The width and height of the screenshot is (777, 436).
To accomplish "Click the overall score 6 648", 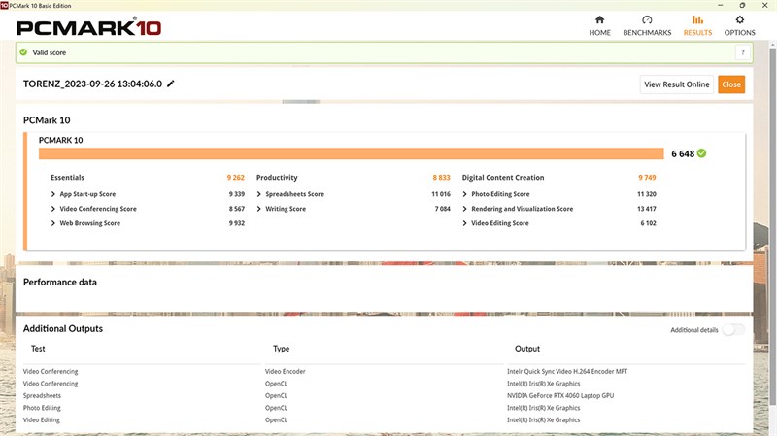I will point(683,153).
